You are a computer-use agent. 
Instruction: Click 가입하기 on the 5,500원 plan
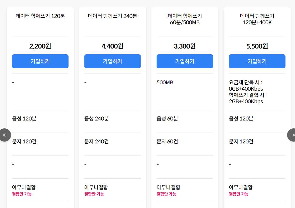click(257, 61)
